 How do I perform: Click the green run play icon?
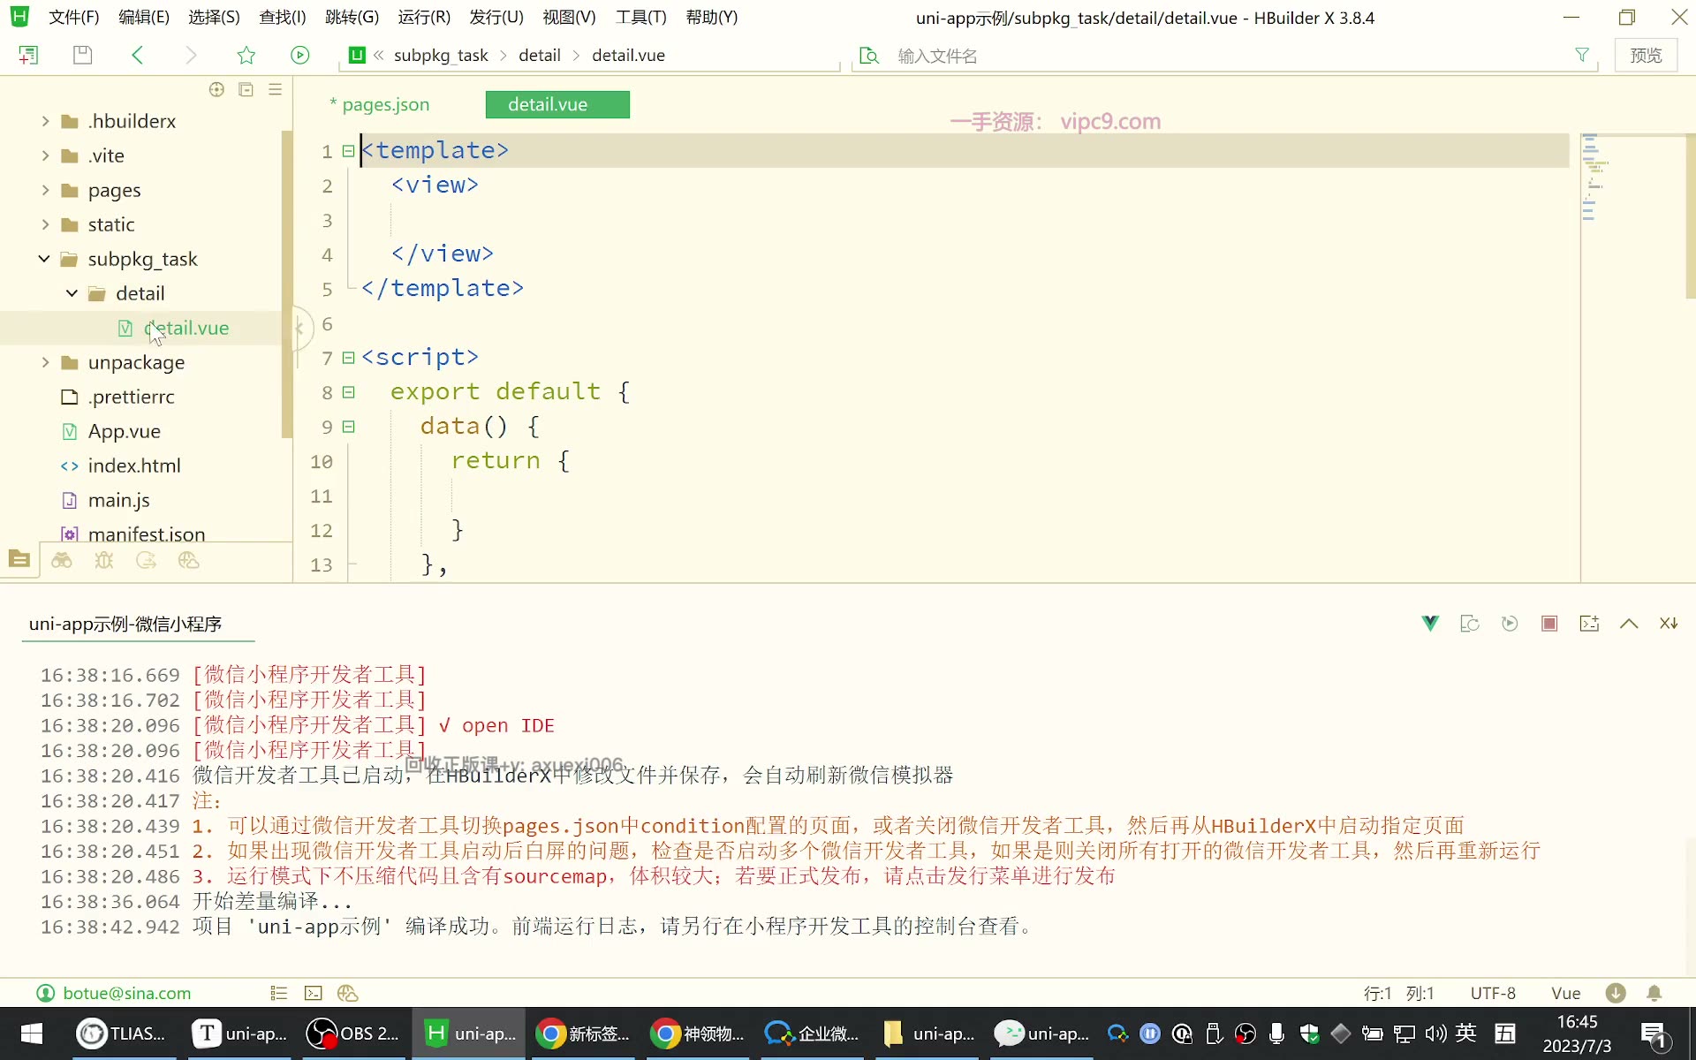pos(300,55)
